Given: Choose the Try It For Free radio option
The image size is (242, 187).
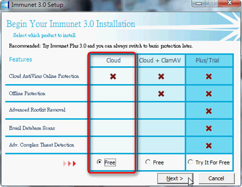Looking at the screenshot, I should tap(190, 162).
